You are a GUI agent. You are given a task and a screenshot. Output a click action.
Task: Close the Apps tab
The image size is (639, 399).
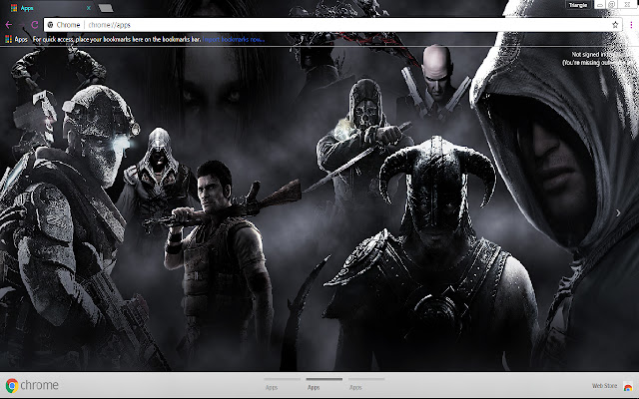[x=89, y=8]
